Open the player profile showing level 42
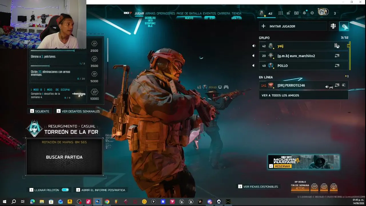Screen dimensions: 366x206 [x=266, y=13]
